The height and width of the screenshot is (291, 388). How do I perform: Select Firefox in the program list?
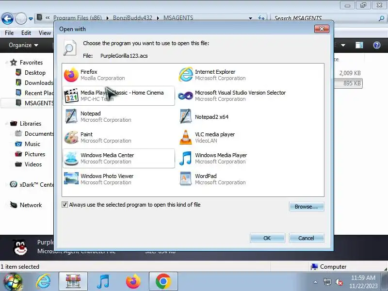point(119,75)
